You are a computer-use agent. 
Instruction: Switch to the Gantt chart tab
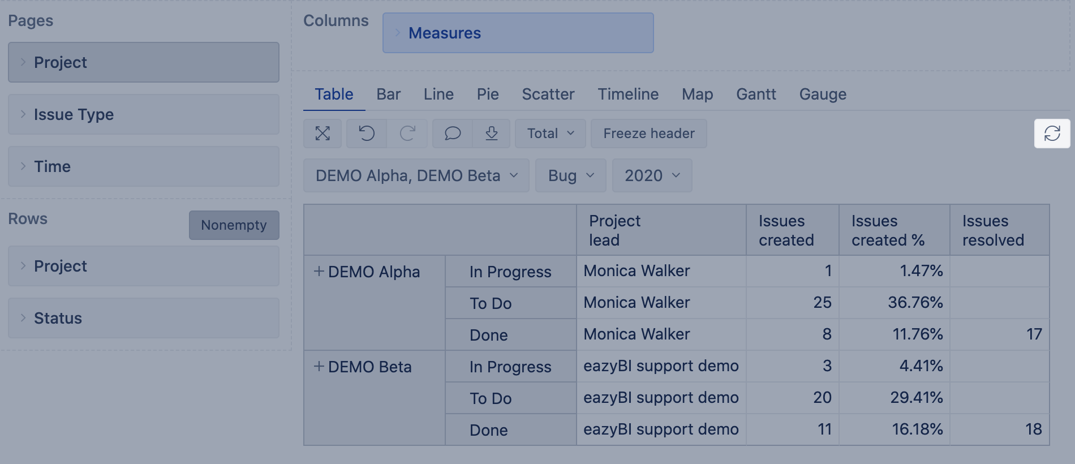[756, 94]
